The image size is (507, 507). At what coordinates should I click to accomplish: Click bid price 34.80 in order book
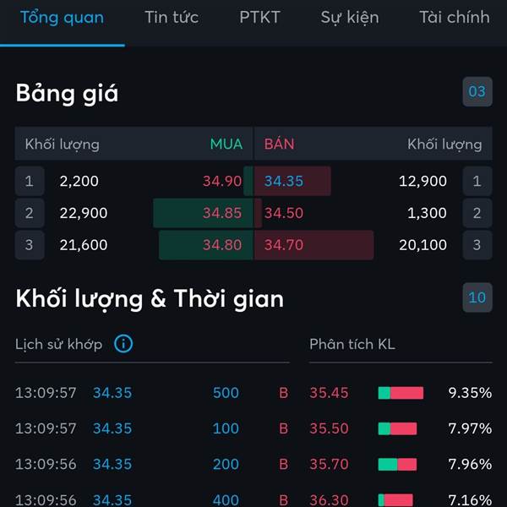coord(221,245)
